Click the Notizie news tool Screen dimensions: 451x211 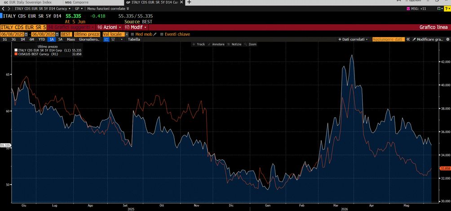click(234, 44)
